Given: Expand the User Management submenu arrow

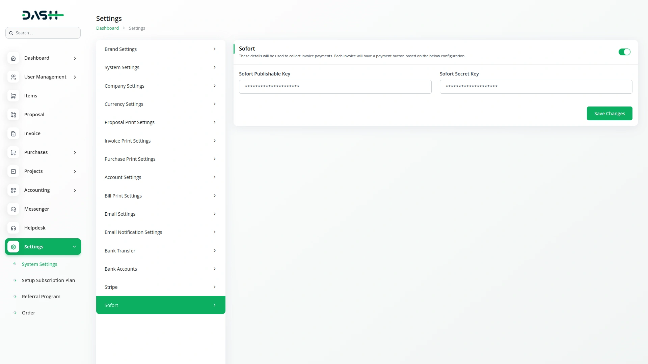Looking at the screenshot, I should click(75, 77).
